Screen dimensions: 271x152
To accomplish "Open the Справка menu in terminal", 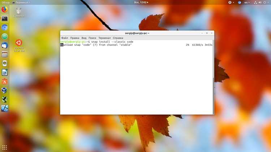I will (118, 38).
